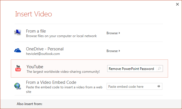Image resolution: width=182 pixels, height=109 pixels.
Task: Click the Paste embed code here field
Action: pos(135,86)
